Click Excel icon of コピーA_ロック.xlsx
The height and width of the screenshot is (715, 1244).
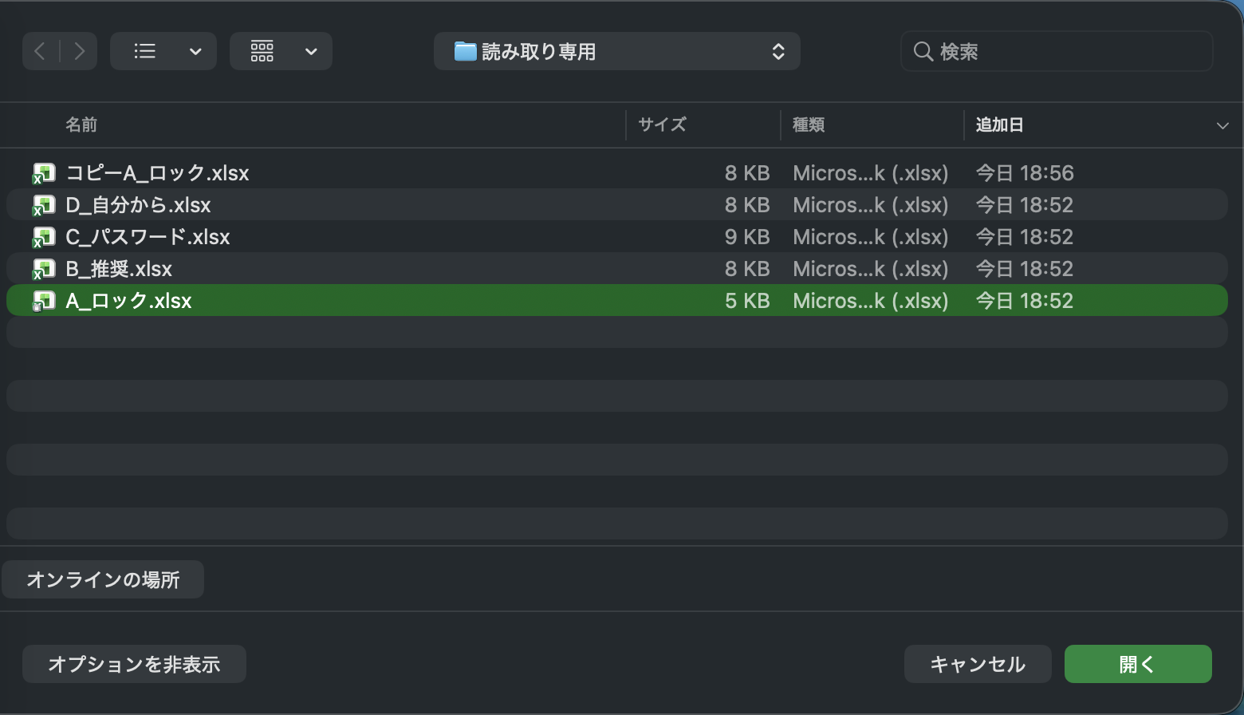click(x=43, y=173)
